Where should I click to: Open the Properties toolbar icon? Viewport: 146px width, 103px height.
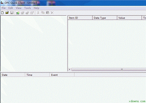click(32, 13)
